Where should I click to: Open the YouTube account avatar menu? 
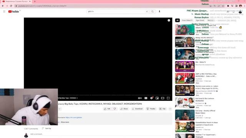[x=240, y=11]
